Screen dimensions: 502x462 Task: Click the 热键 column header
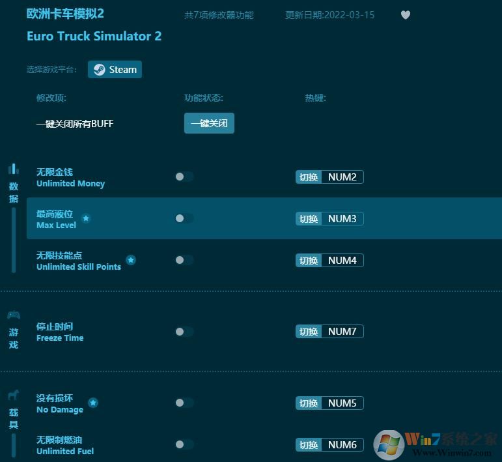[315, 97]
